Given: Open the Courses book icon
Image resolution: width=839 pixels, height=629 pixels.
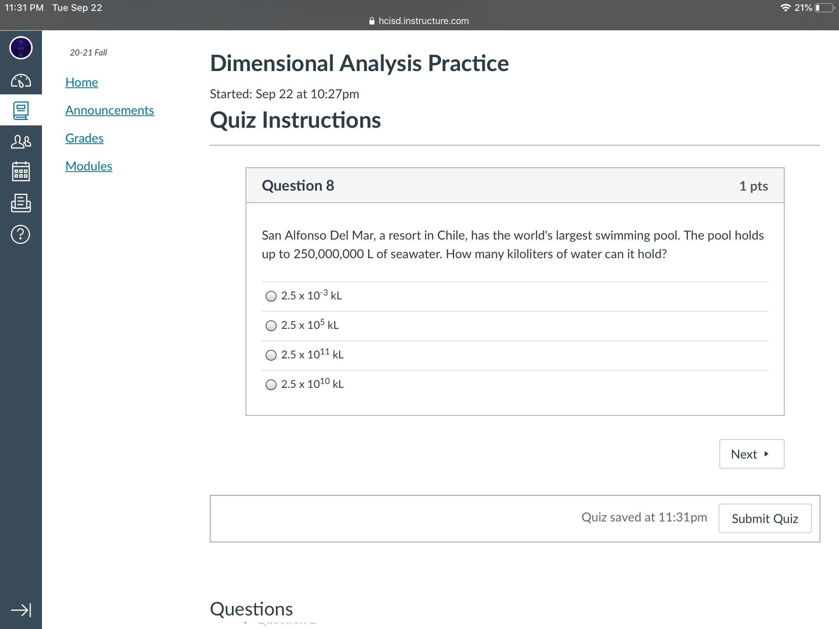Looking at the screenshot, I should point(21,111).
